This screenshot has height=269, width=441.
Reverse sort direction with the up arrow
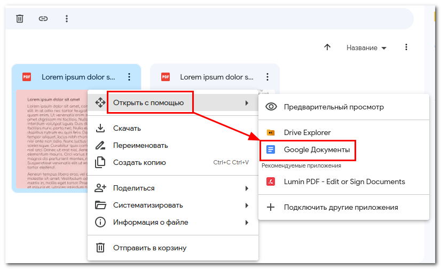[x=327, y=47]
